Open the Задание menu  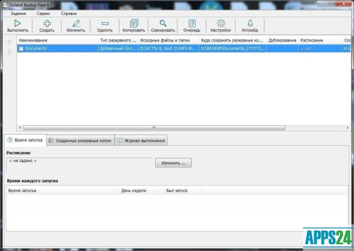18,13
